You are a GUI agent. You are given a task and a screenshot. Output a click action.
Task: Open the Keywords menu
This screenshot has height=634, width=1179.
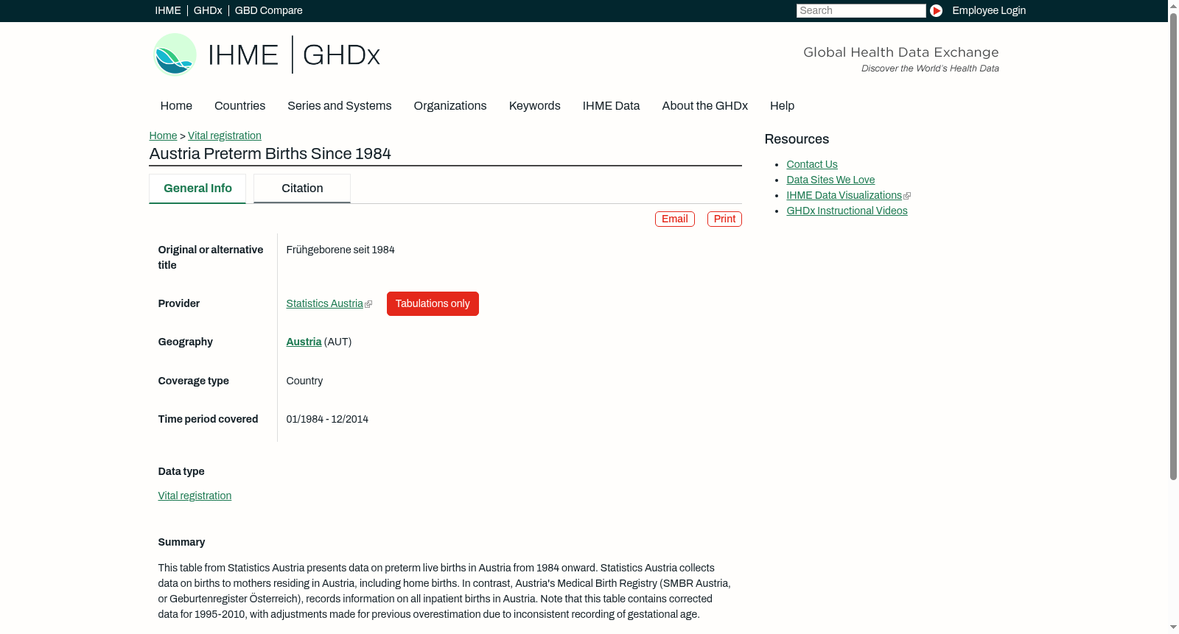tap(534, 106)
